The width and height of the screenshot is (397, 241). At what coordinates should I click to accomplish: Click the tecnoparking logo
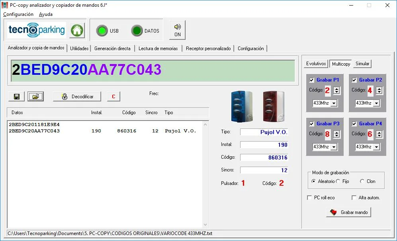click(37, 30)
